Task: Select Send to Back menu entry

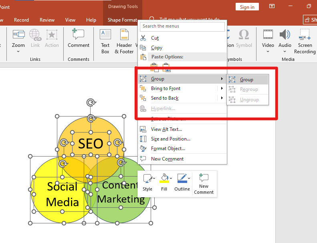Action: tap(165, 98)
